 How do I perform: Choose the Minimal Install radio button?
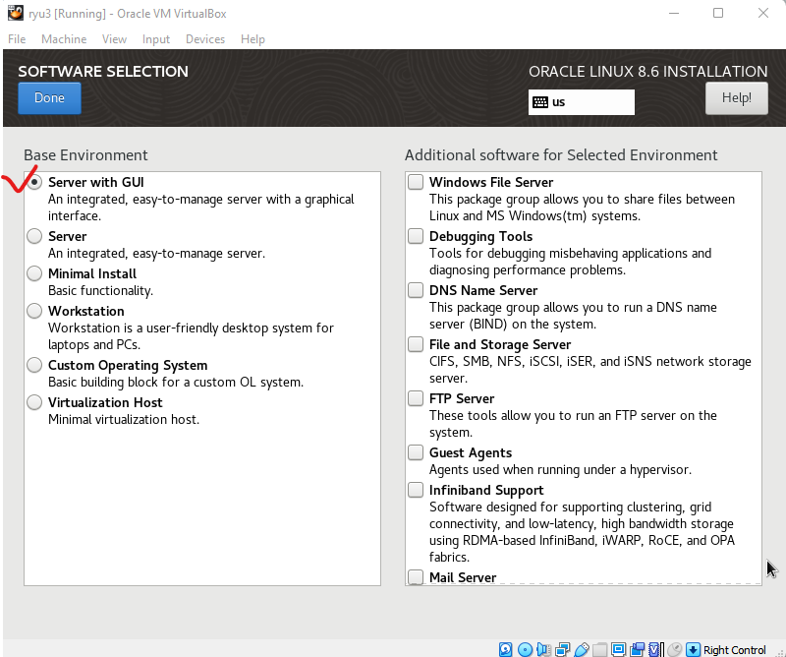pos(34,273)
